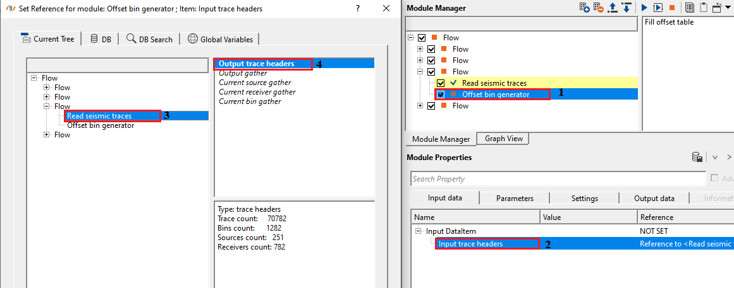This screenshot has height=288, width=734.
Task: Expand the Module Manager Flow below Offset bin generator
Action: 420,105
